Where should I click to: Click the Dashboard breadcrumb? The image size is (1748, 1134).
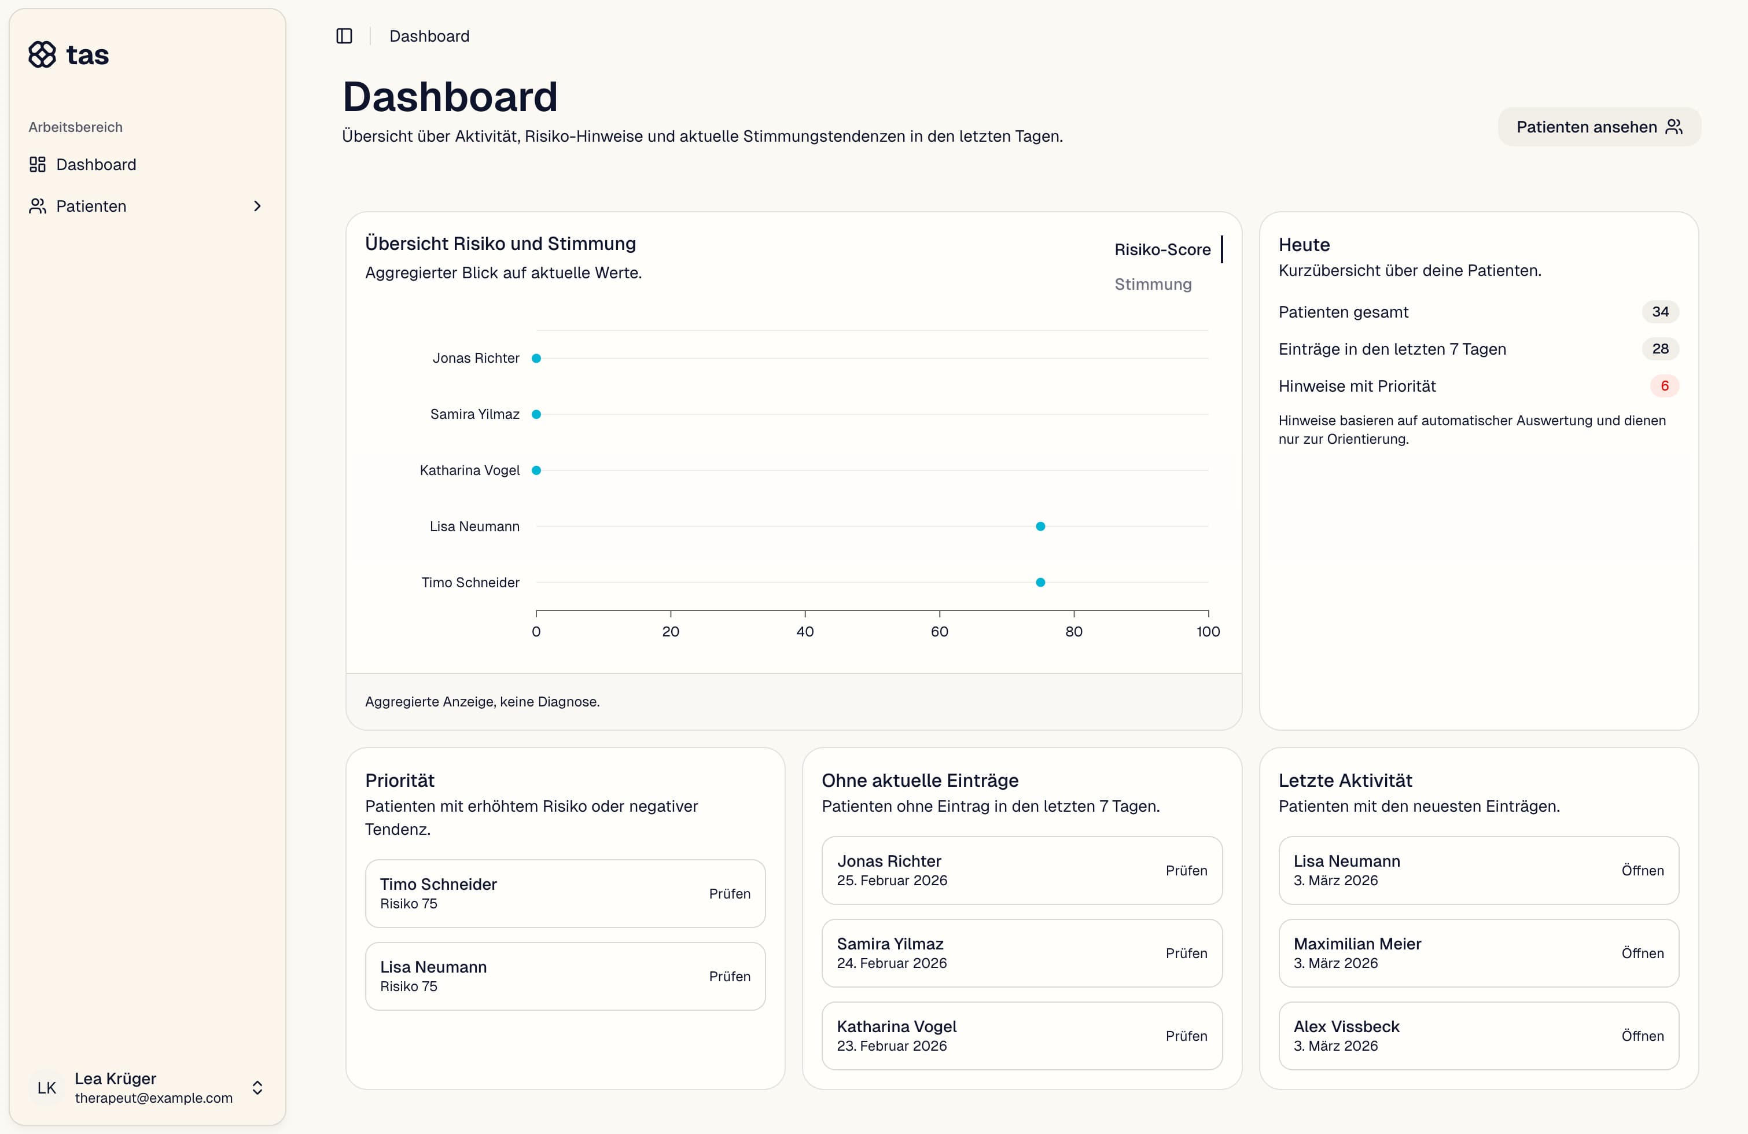(429, 36)
